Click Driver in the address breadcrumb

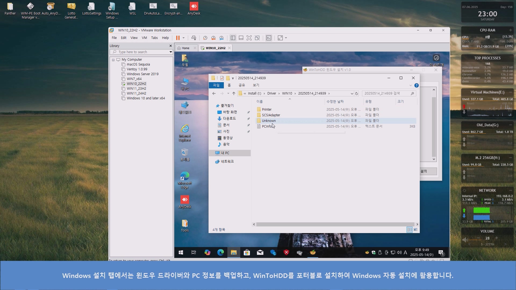[271, 93]
